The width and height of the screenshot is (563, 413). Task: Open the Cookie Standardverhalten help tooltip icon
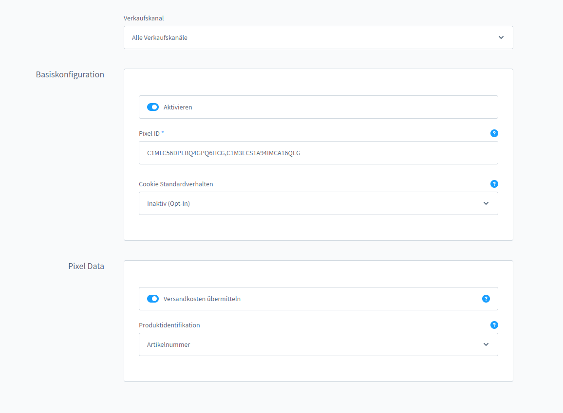click(x=494, y=184)
